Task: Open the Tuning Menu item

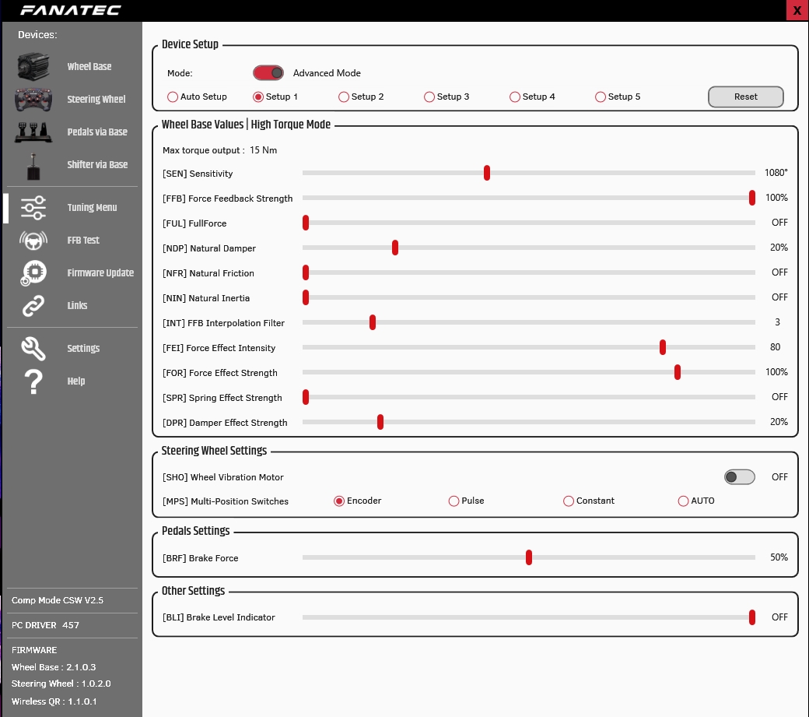Action: tap(92, 208)
